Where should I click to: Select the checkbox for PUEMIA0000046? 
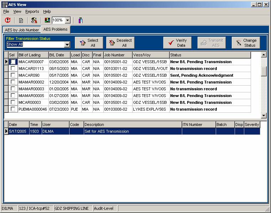[13, 109]
